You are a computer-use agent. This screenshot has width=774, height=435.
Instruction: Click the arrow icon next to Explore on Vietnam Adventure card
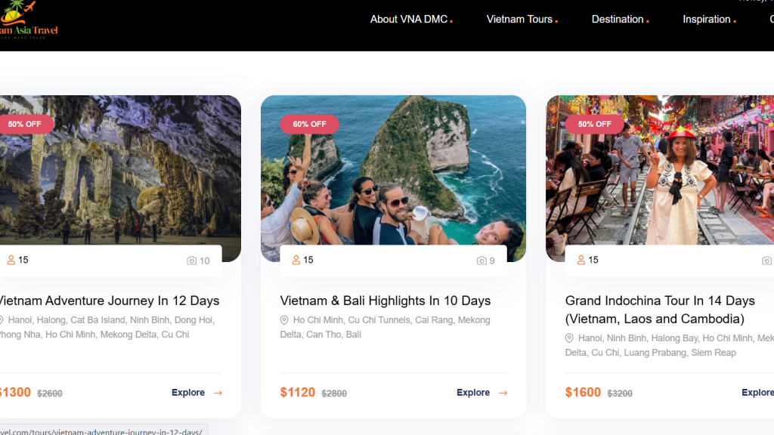point(218,393)
